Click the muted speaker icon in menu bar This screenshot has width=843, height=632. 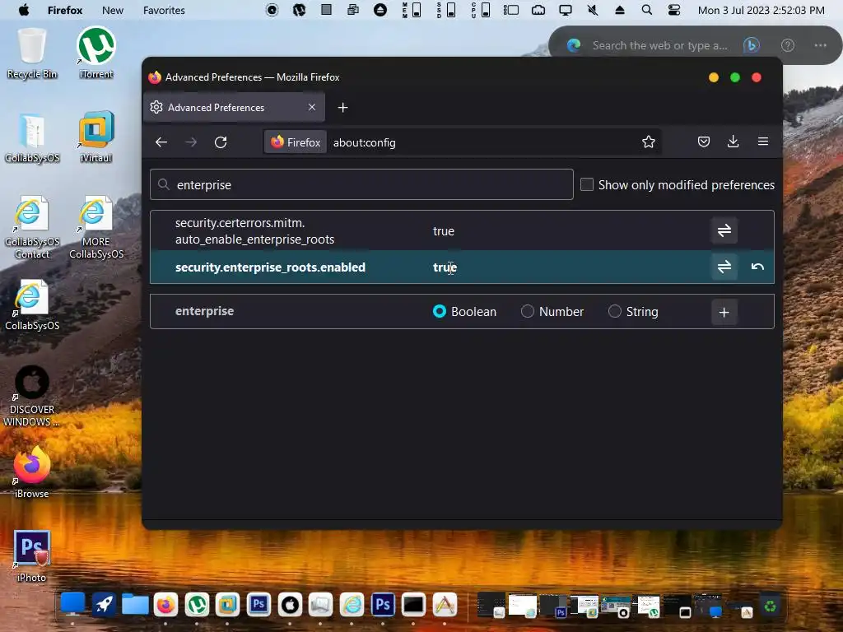click(x=593, y=10)
